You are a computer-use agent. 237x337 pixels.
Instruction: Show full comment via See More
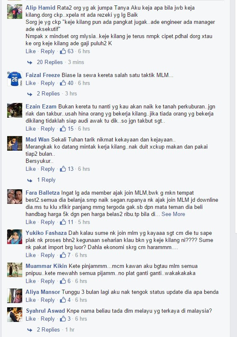(173, 214)
